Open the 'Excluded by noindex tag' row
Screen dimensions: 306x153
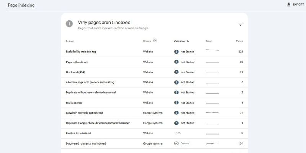[x=81, y=52]
